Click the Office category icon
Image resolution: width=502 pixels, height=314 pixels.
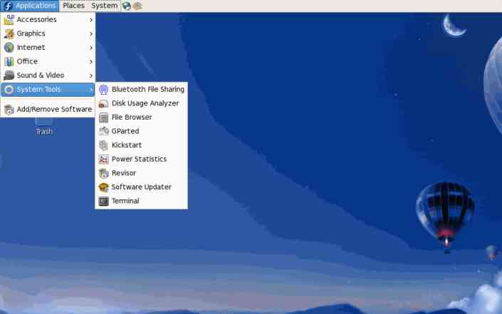(9, 61)
